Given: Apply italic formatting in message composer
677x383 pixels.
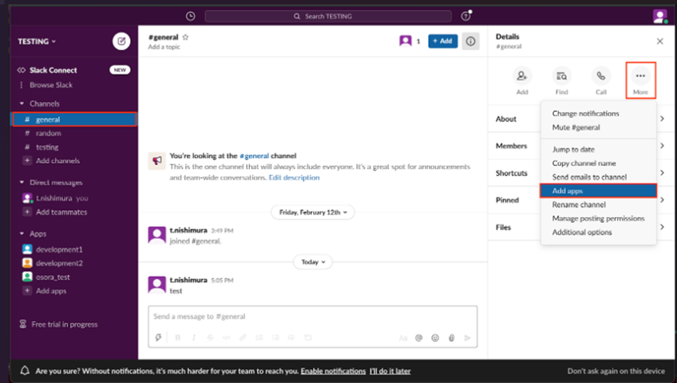Looking at the screenshot, I should coord(194,338).
